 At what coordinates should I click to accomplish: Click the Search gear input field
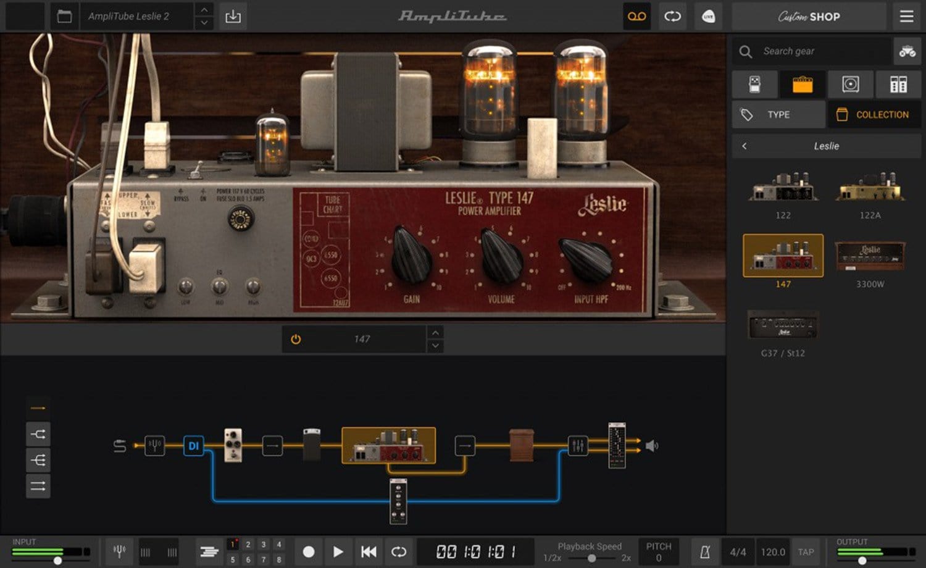click(812, 51)
